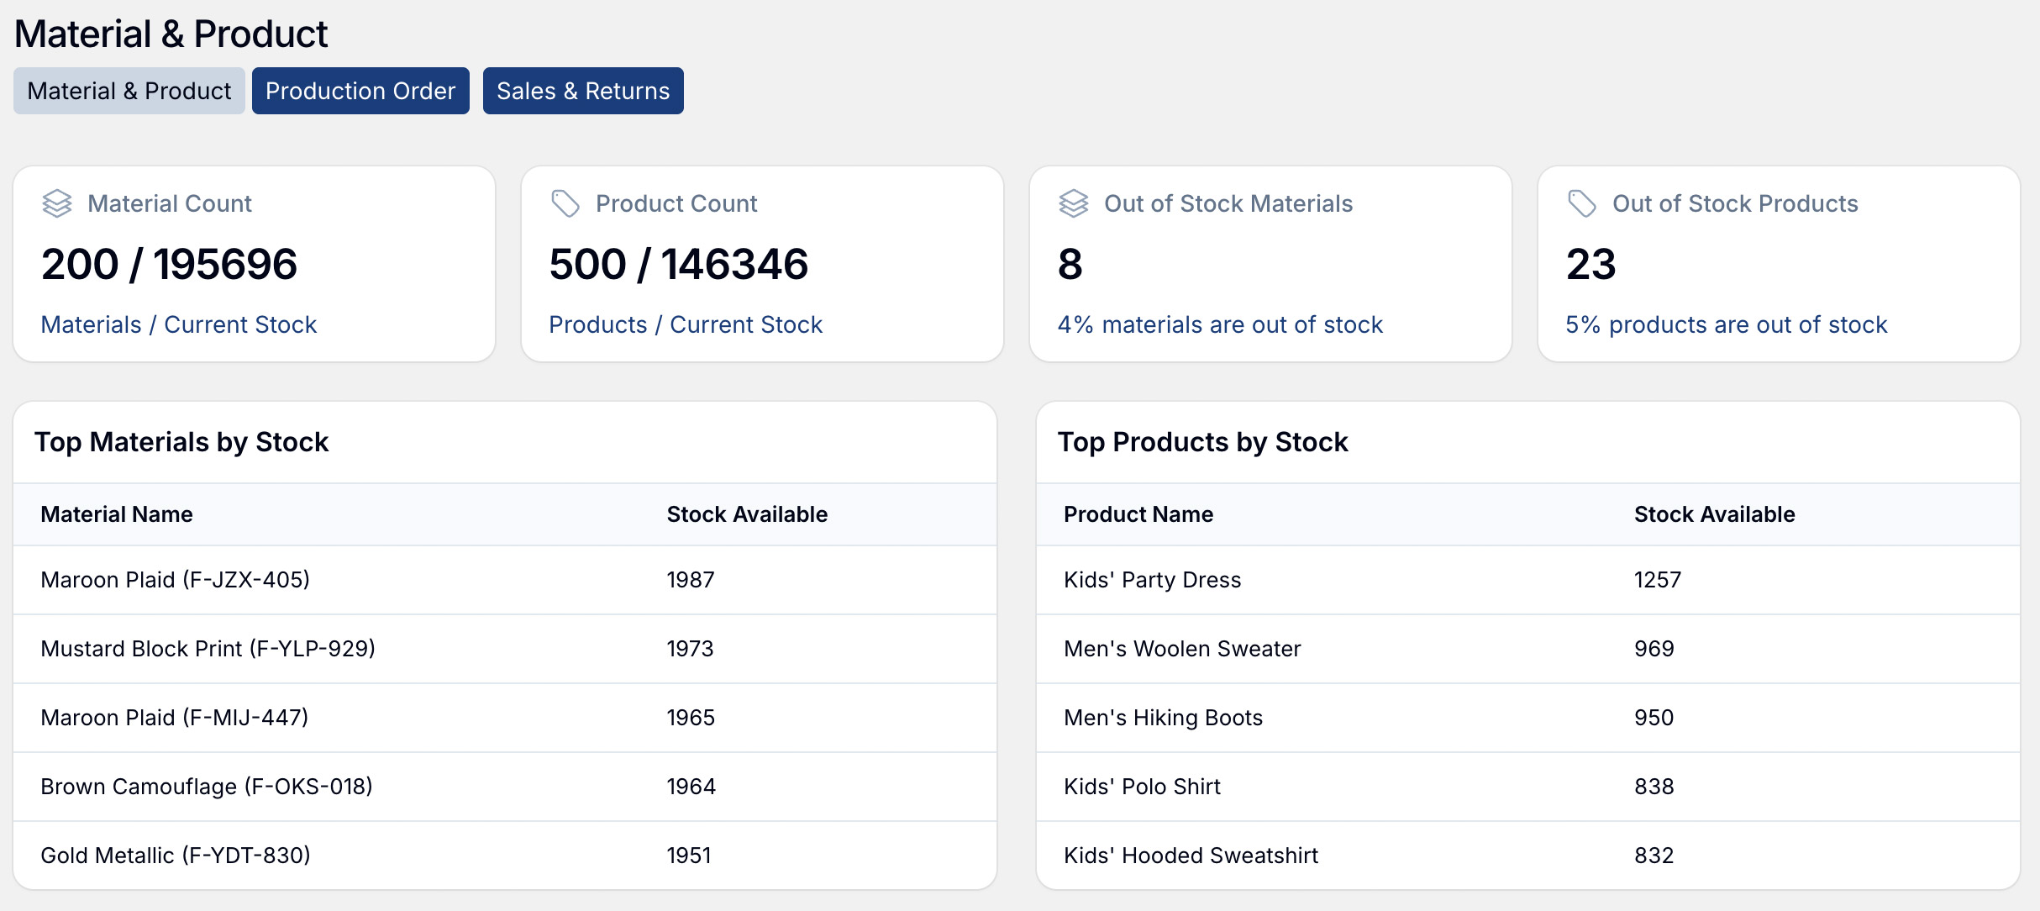The width and height of the screenshot is (2040, 911).
Task: Click the 5% products out of stock link
Action: 1725,324
